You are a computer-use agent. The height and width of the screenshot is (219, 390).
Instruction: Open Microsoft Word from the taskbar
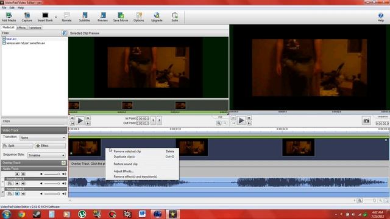(142, 214)
